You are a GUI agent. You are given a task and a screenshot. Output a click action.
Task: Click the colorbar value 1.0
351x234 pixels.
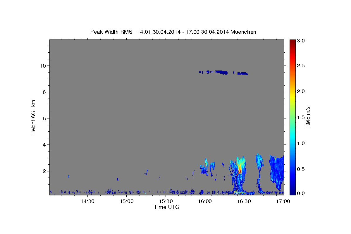(301, 143)
